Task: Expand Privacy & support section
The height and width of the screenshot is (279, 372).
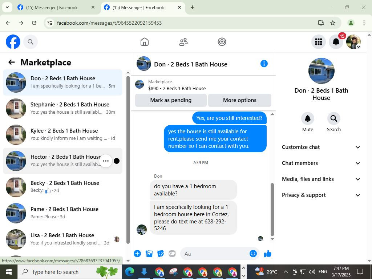Action: (321, 195)
